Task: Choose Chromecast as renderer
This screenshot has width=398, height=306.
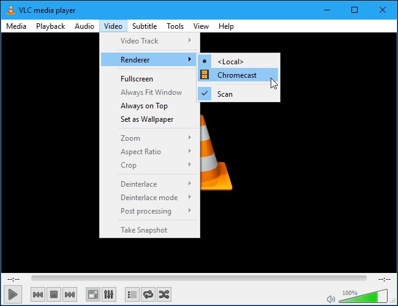Action: point(238,75)
